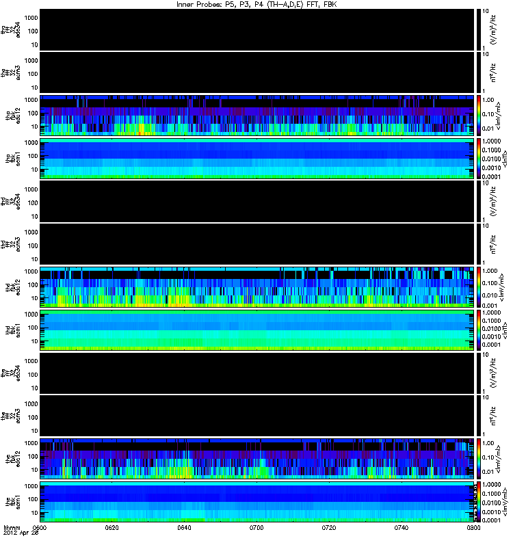Click the 'the fff 32 edc34' y-axis title
The image size is (513, 547).
coord(10,373)
